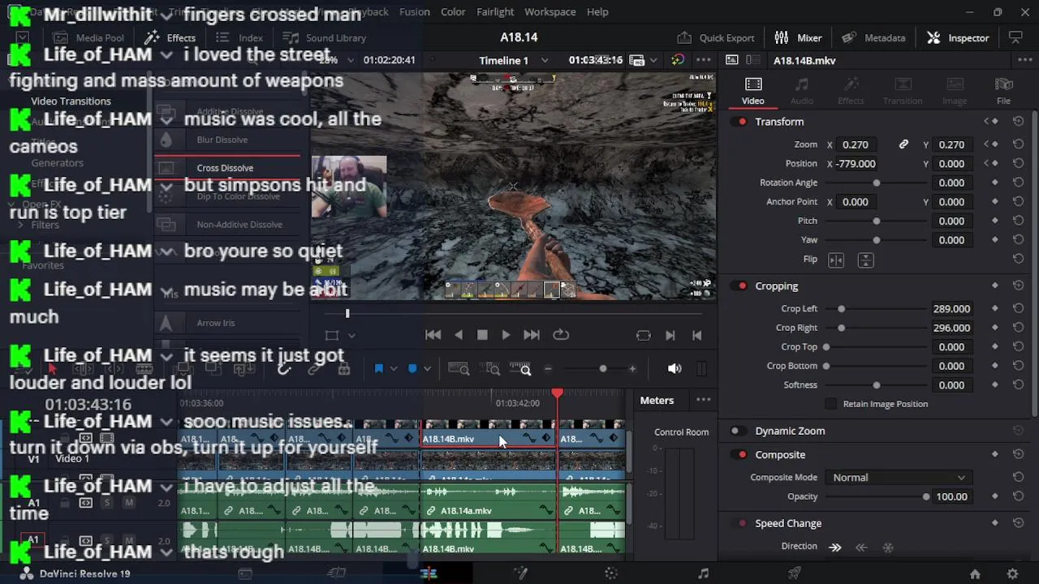
Task: Add a blue marker from timeline toolbar
Action: [412, 369]
